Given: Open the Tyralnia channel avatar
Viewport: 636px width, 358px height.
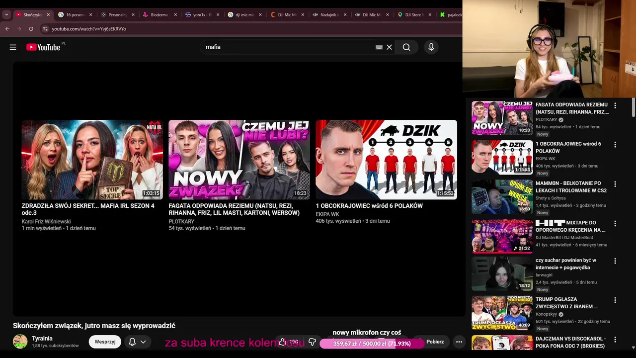Looking at the screenshot, I should click(20, 342).
